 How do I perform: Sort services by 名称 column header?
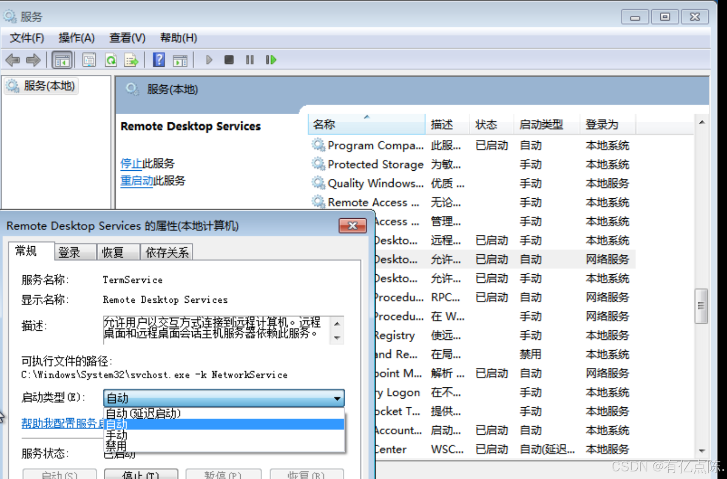tap(366, 124)
